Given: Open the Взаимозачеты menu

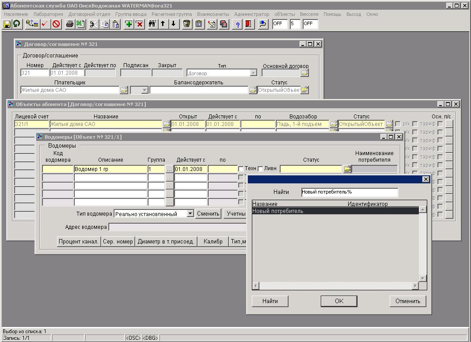Looking at the screenshot, I should pyautogui.click(x=213, y=14).
